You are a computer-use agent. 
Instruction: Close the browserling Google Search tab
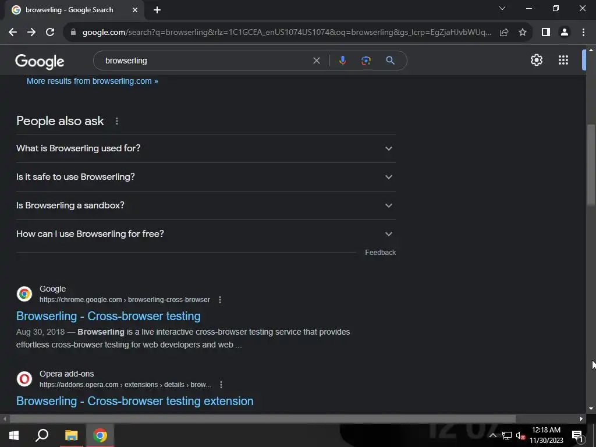click(135, 10)
